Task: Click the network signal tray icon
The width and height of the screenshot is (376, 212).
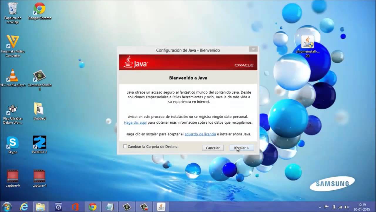Action: (x=340, y=207)
